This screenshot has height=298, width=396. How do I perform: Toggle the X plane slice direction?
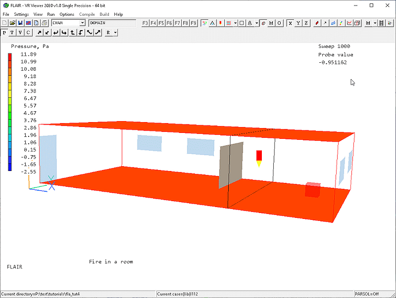click(290, 23)
